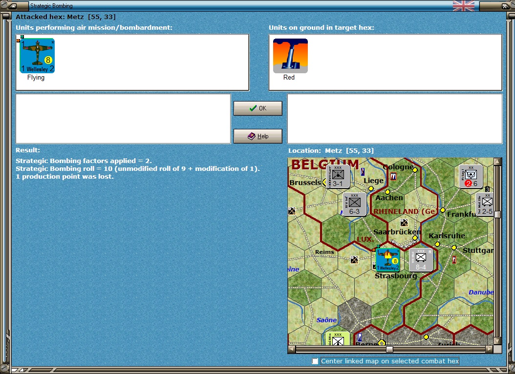This screenshot has width=515, height=374.
Task: Click the 'Flying' status label under Wellesley
Action: (36, 78)
